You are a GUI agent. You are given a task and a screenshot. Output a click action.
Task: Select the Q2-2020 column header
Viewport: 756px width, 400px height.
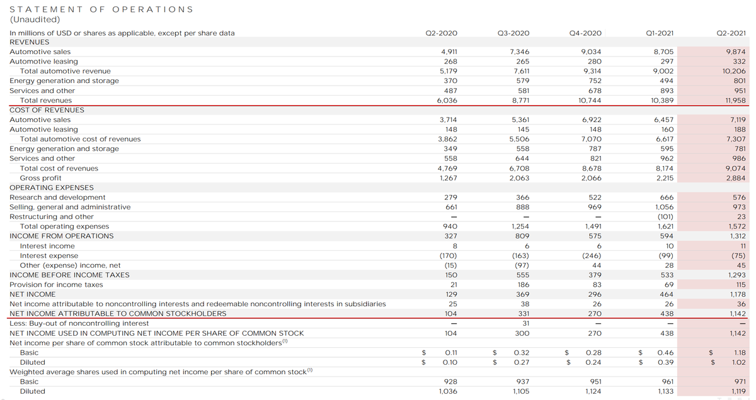point(442,33)
